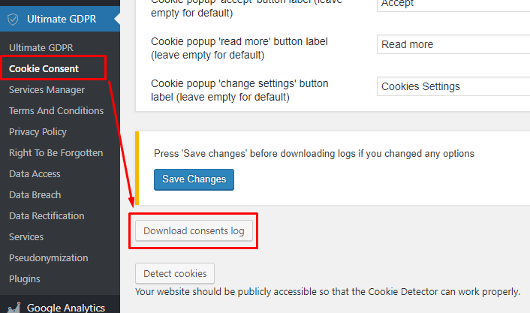Image resolution: width=530 pixels, height=313 pixels.
Task: Open the Data Access settings
Action: pos(35,173)
